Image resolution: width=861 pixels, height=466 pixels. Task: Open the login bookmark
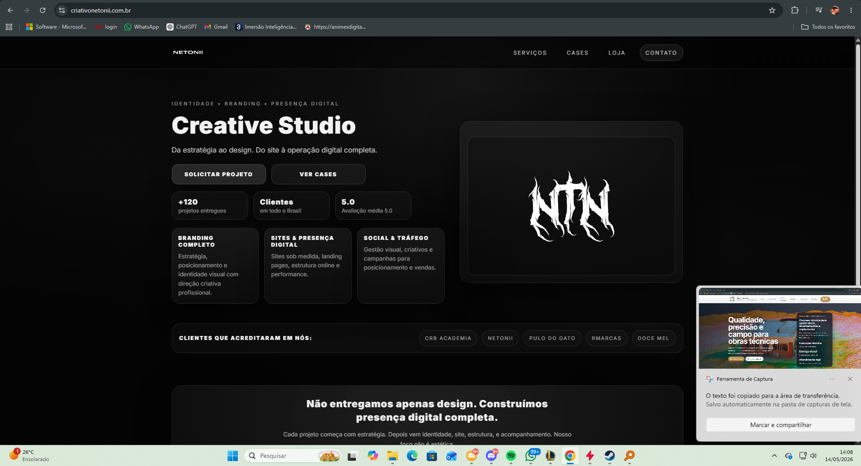click(x=106, y=27)
